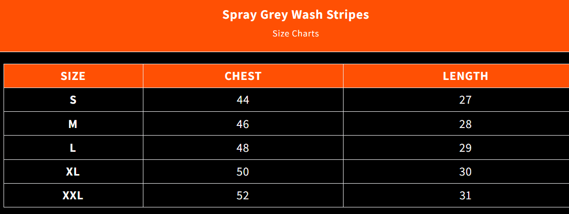Click the "Spray Grey Wash Stripes" title

point(295,15)
